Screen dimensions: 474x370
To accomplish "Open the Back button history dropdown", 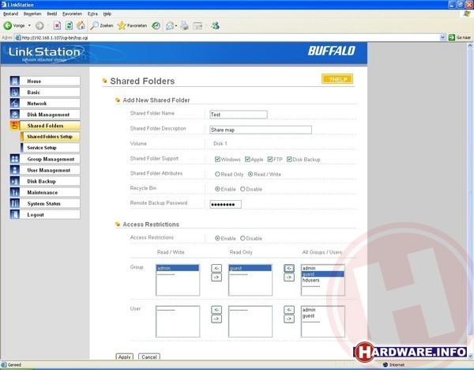I will point(29,26).
